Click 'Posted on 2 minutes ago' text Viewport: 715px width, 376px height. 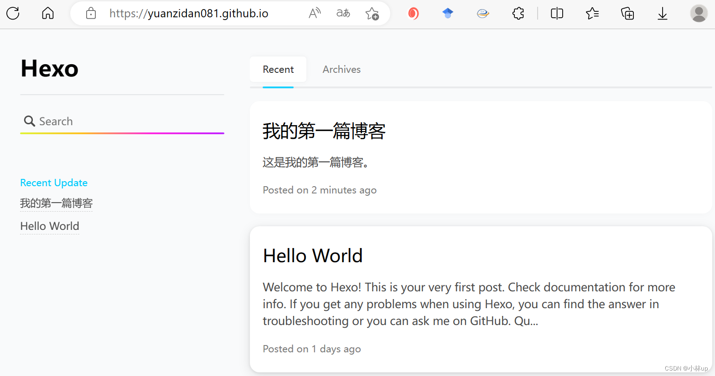[x=320, y=190]
